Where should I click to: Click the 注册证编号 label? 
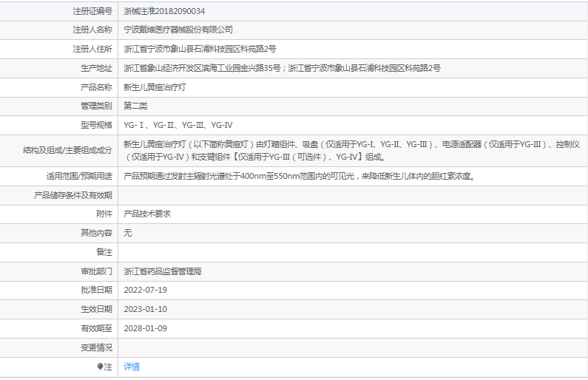point(92,11)
